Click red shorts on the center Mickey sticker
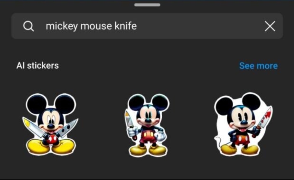The height and width of the screenshot is (180, 294). (148, 137)
